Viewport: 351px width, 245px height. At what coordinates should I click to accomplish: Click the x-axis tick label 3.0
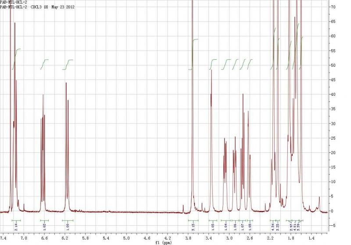pyautogui.click(x=229, y=238)
